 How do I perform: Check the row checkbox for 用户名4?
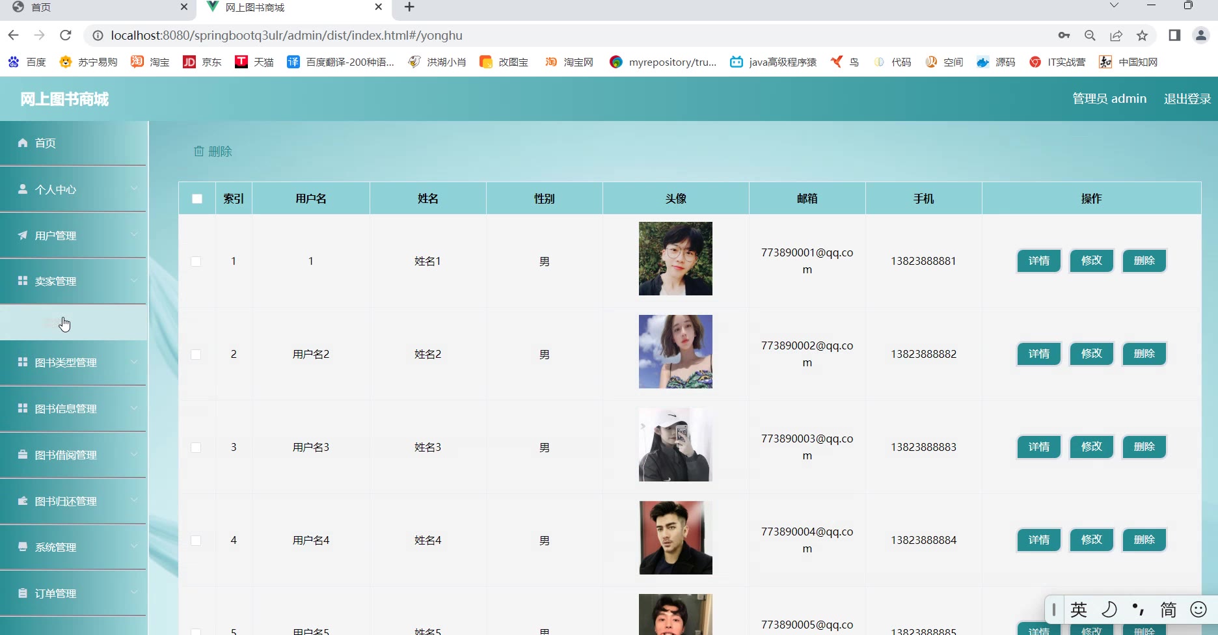coord(196,541)
